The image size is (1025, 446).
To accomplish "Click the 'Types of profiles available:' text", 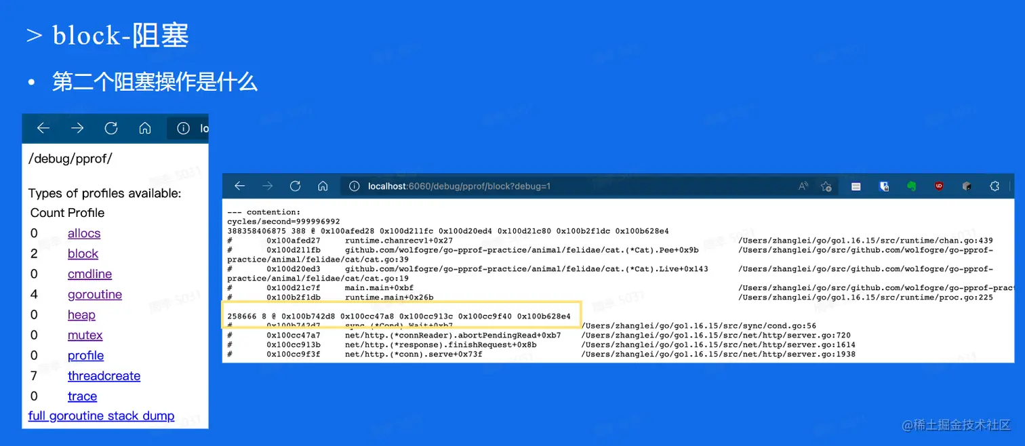I will coord(105,193).
